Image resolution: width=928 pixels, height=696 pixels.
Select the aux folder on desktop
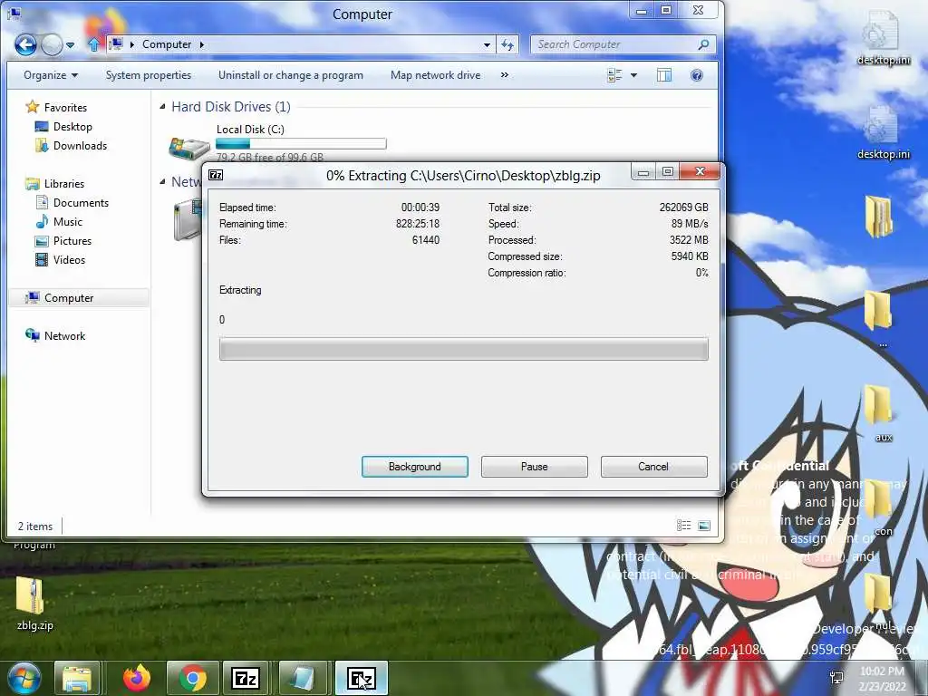[x=883, y=413]
